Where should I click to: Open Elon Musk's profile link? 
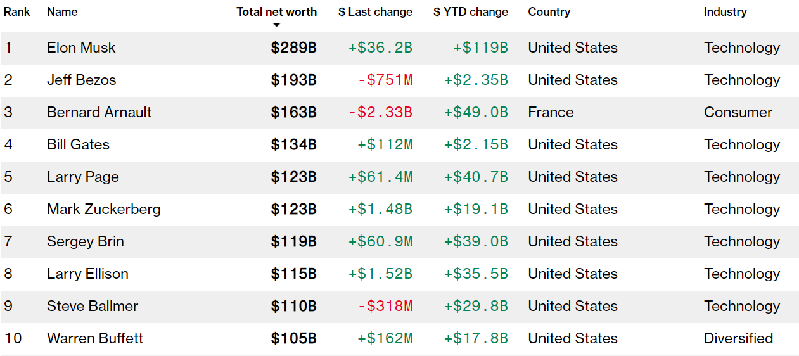[x=81, y=48]
